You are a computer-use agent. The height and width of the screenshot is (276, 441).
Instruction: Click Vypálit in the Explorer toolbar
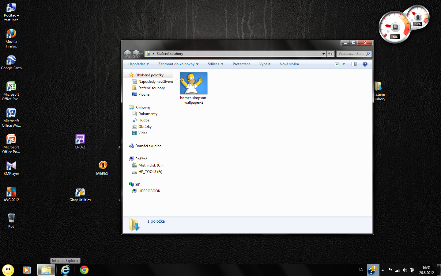click(265, 64)
